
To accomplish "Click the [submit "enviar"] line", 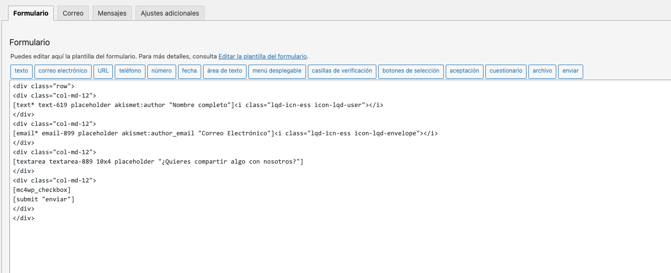I will tap(43, 199).
